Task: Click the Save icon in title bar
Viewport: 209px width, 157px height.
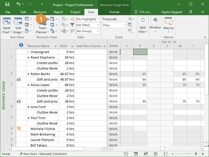Action: (7, 4)
